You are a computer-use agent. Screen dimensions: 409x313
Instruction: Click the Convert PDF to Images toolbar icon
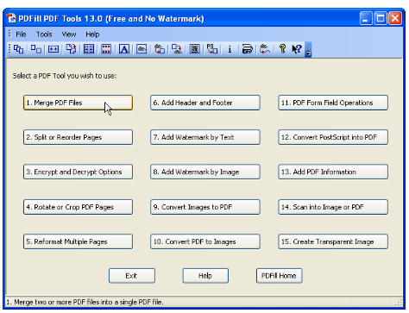pyautogui.click(x=177, y=49)
